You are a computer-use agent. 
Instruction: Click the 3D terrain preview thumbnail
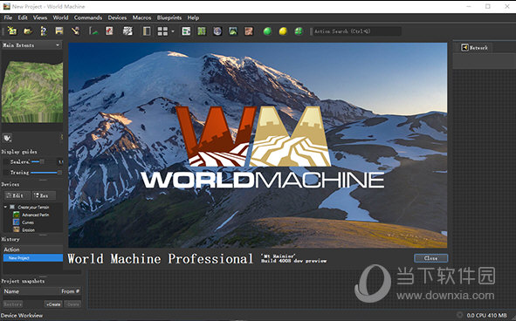click(32, 92)
